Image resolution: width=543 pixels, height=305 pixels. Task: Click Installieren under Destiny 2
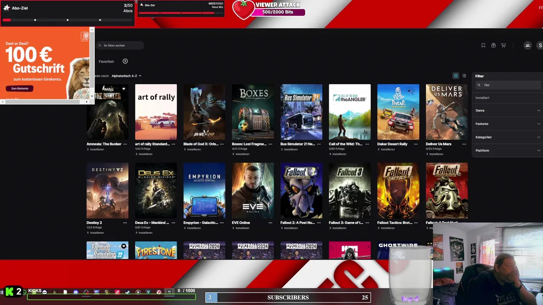tap(95, 233)
